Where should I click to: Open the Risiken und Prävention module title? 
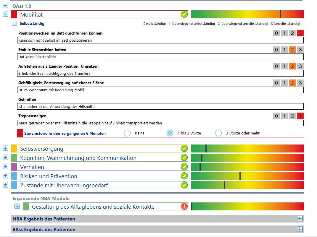(x=49, y=176)
